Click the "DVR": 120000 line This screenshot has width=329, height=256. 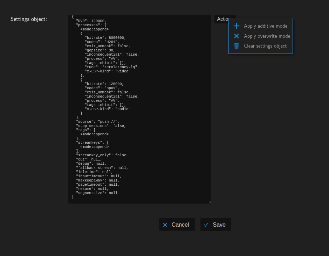point(91,21)
